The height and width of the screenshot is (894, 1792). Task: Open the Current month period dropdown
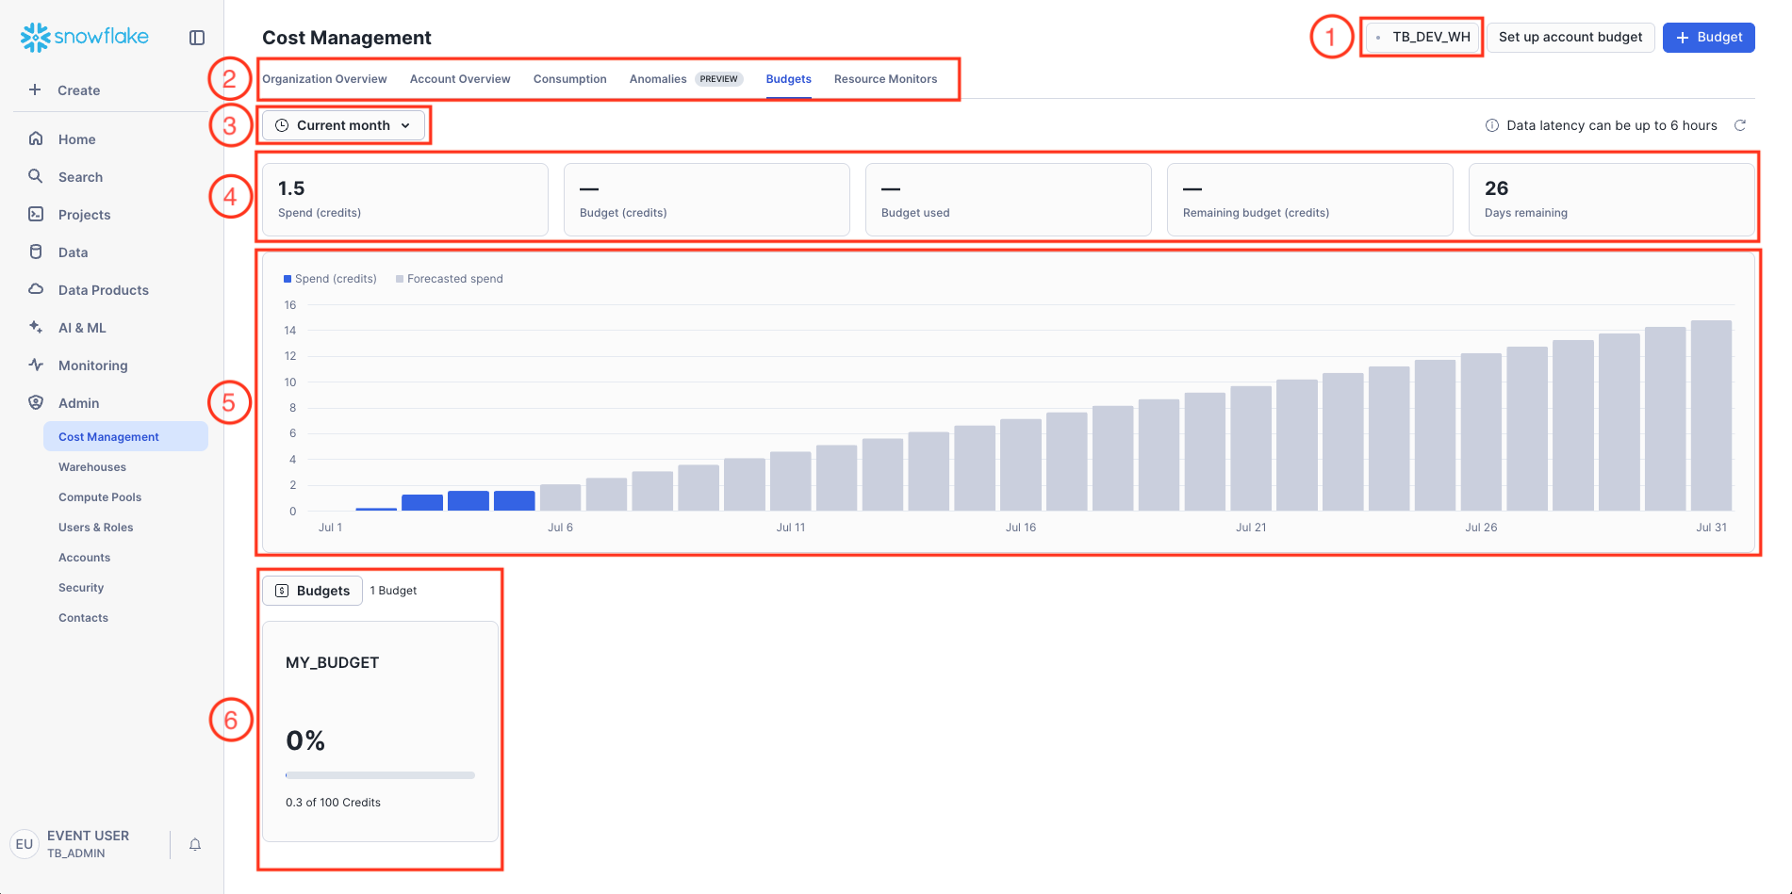pyautogui.click(x=344, y=125)
